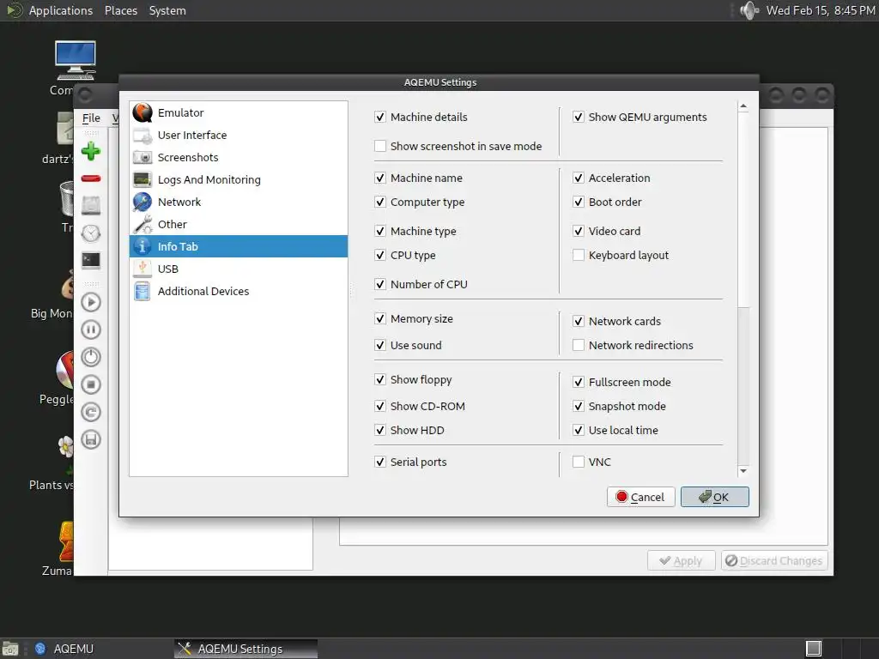Click the pause VM button
The height and width of the screenshot is (659, 879).
click(91, 329)
